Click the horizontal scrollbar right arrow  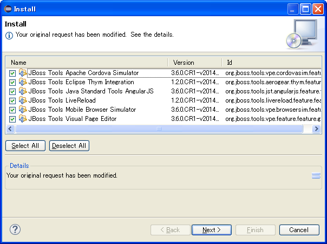pos(316,129)
